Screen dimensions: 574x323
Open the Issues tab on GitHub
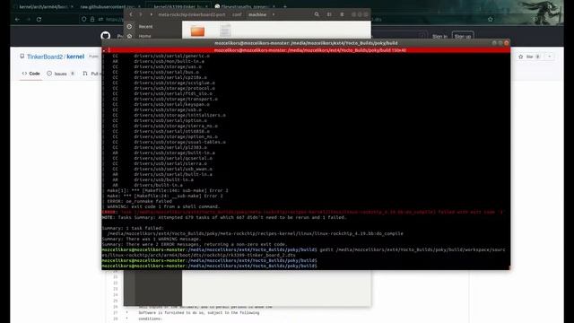pos(61,74)
